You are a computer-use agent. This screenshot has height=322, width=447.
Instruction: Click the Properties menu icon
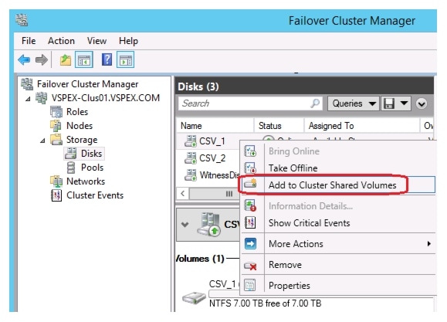click(x=250, y=285)
